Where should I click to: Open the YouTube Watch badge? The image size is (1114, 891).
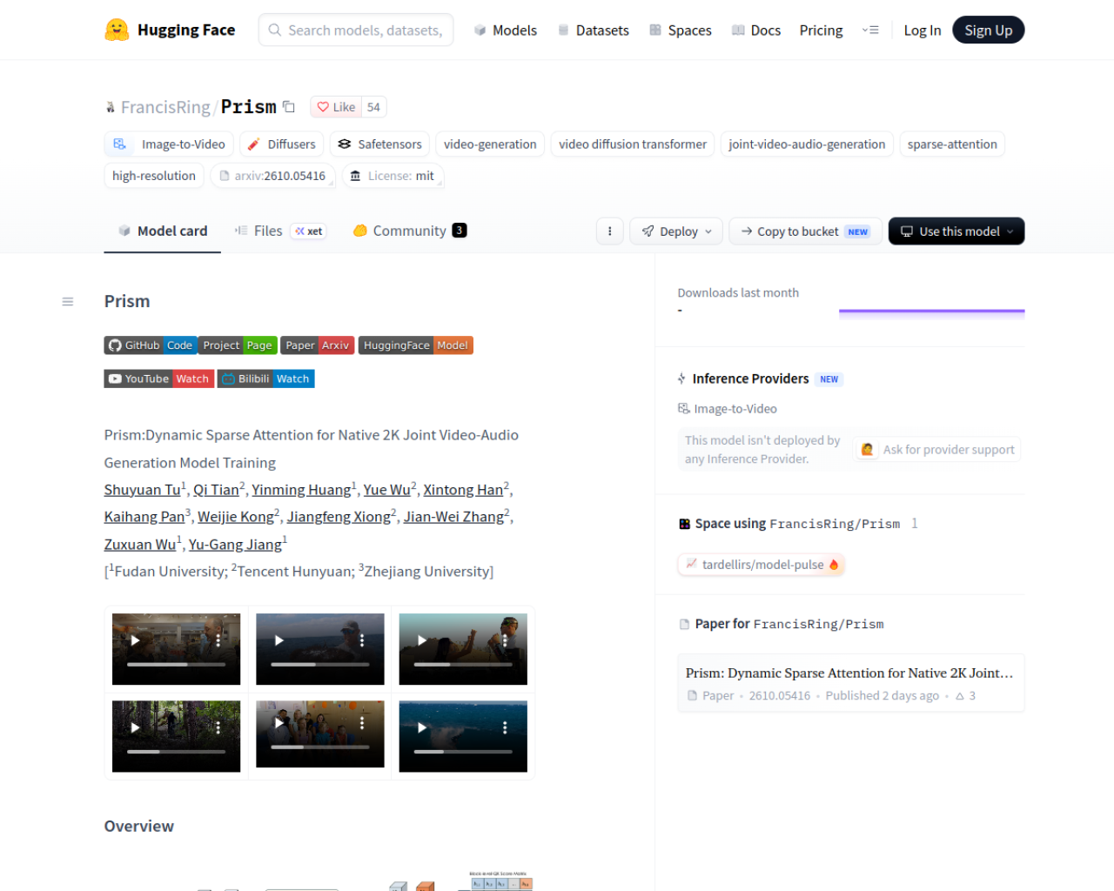159,379
